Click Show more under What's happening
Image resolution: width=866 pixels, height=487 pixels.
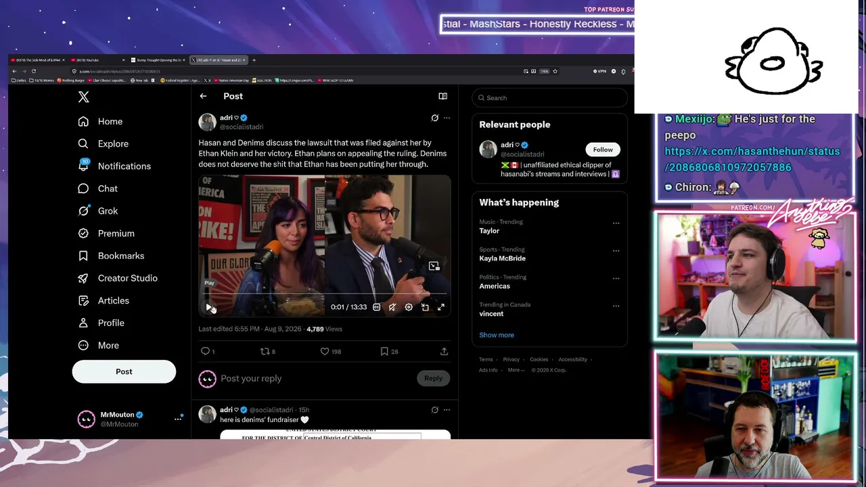497,335
